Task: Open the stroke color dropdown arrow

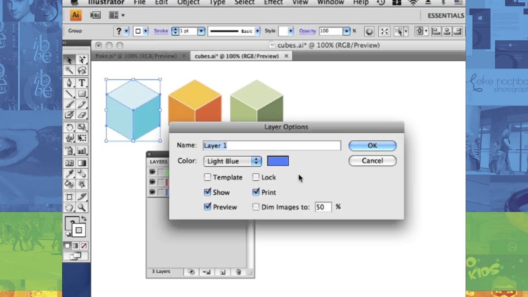Action: pos(146,31)
